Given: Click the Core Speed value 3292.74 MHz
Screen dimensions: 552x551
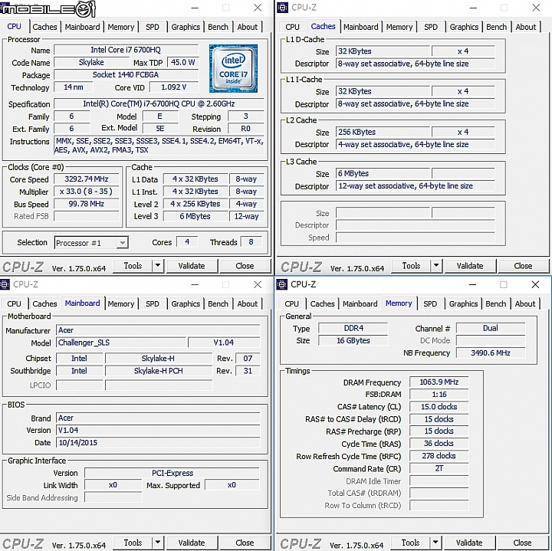Looking at the screenshot, I should (x=86, y=179).
